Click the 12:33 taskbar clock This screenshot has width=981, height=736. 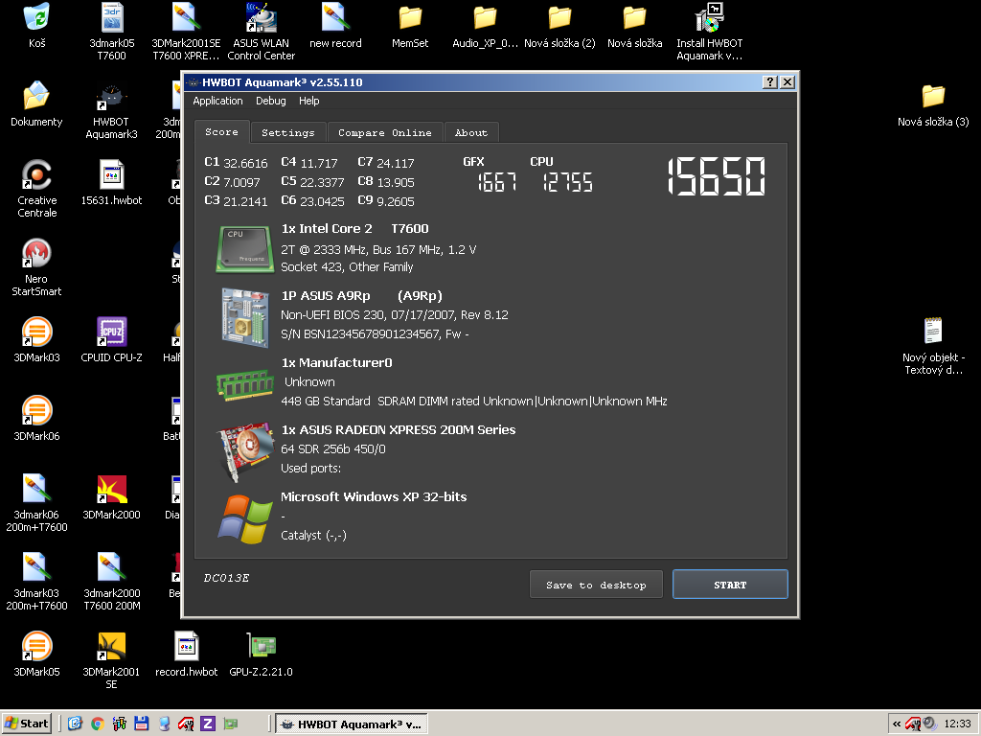[957, 724]
